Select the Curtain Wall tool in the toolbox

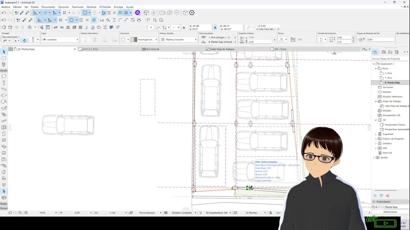[x=4, y=127]
